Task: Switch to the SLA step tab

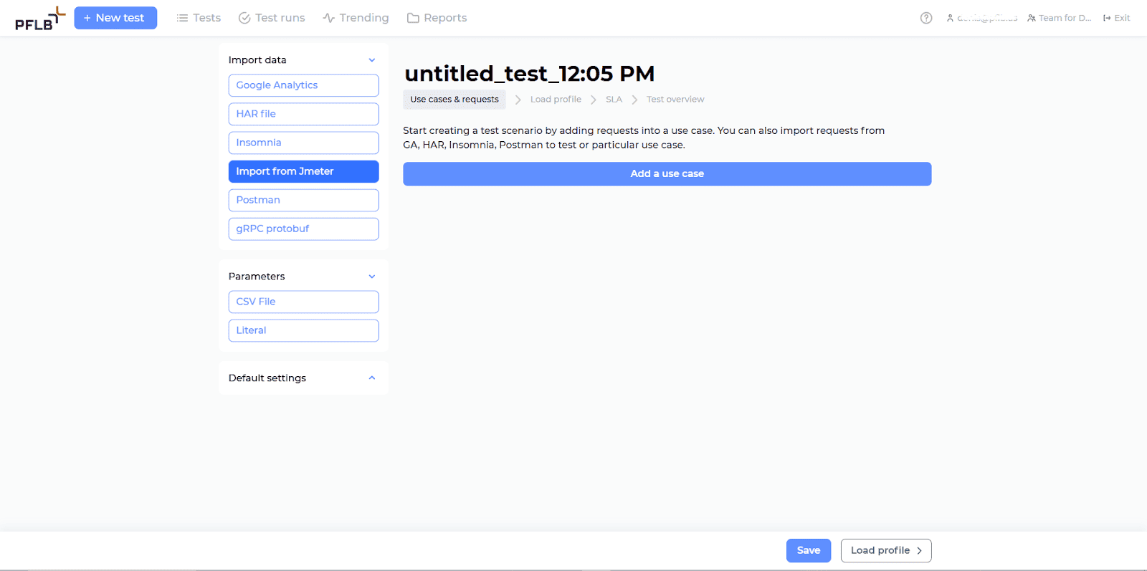Action: click(x=614, y=100)
